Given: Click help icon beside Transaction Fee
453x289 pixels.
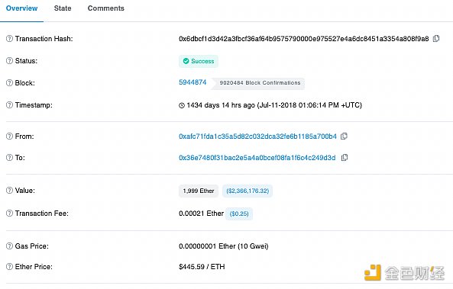Looking at the screenshot, I should (x=9, y=214).
